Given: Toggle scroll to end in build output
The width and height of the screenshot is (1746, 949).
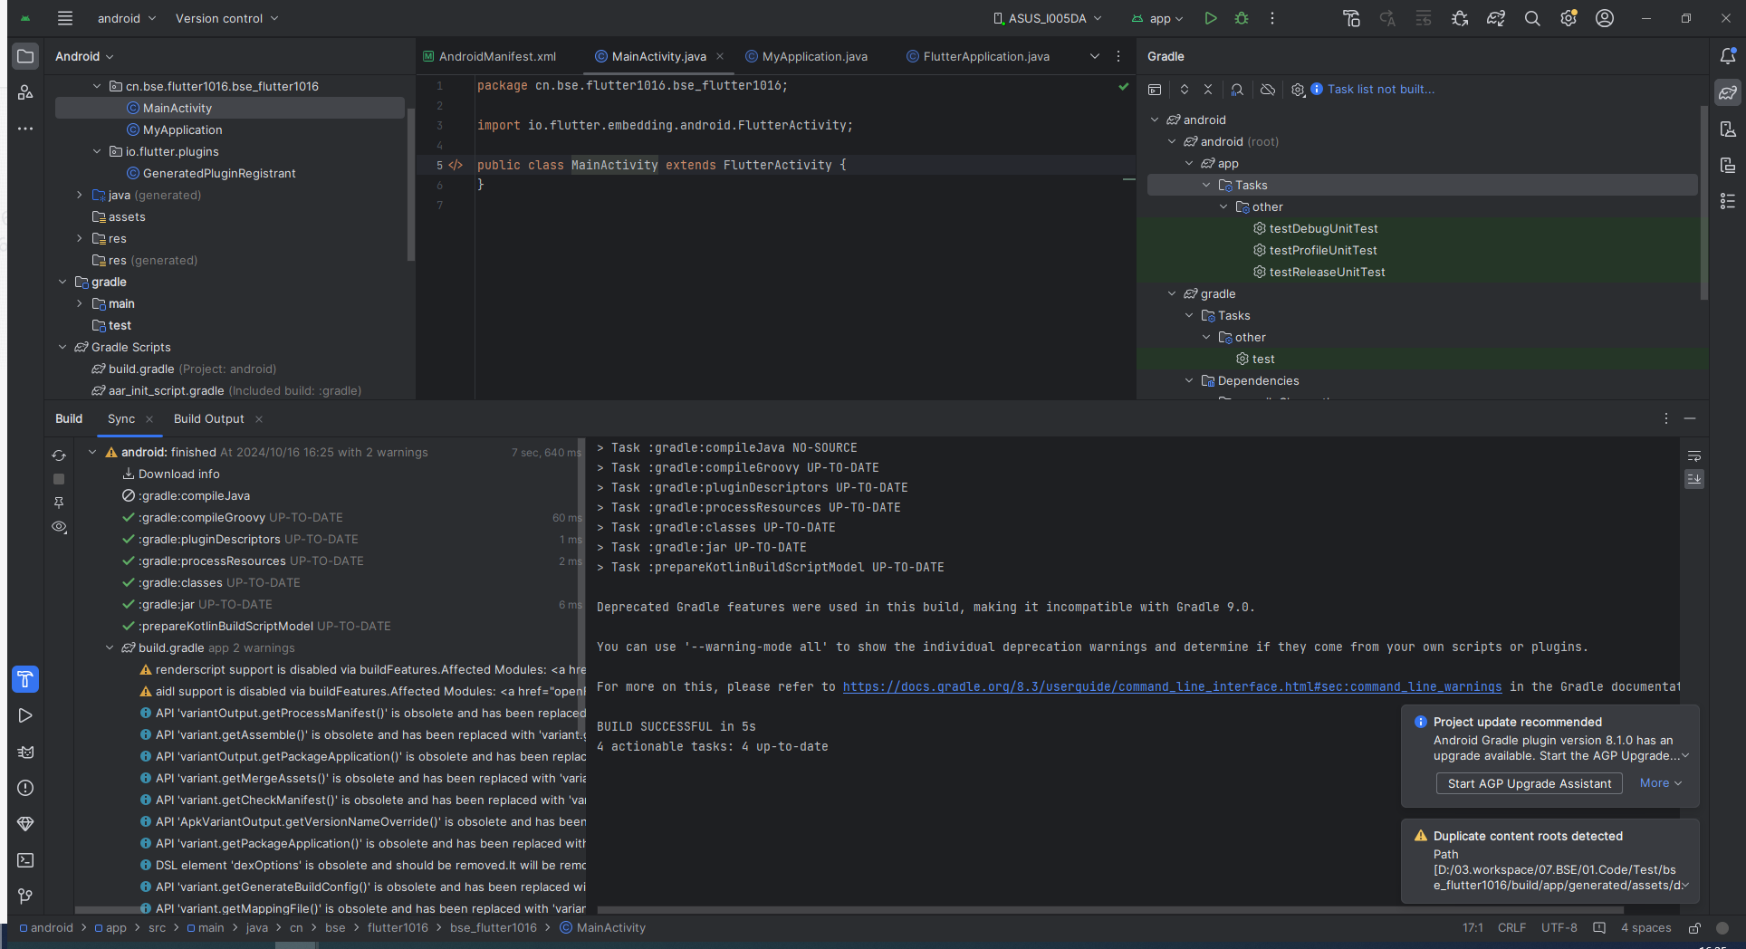Looking at the screenshot, I should [1694, 479].
